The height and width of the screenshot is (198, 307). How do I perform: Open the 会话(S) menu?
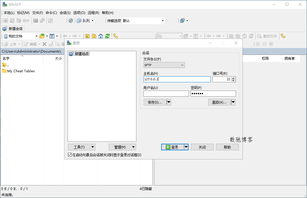click(x=65, y=13)
